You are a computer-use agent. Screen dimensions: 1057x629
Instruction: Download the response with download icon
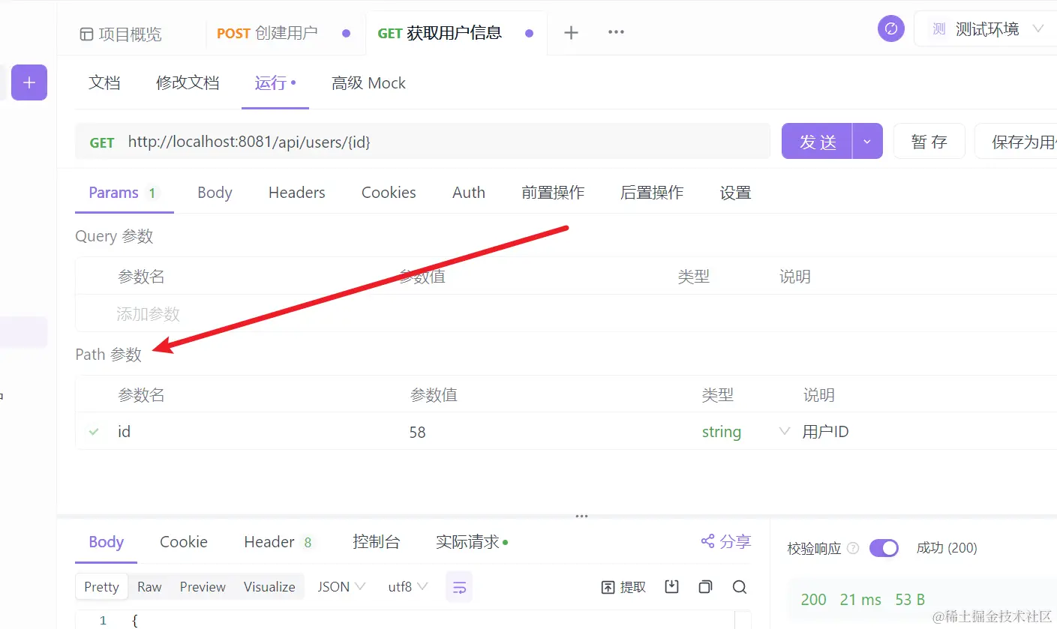click(x=671, y=587)
